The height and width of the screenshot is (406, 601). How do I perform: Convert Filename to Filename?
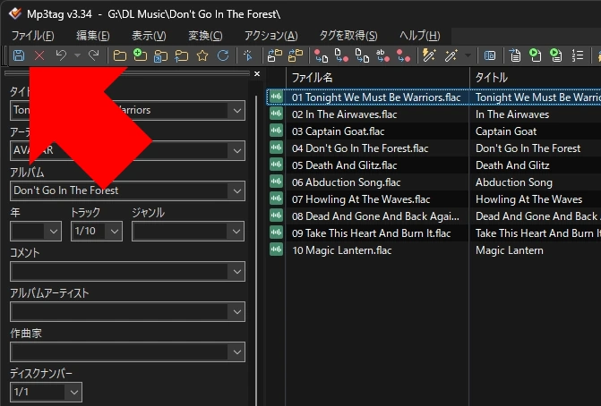point(362,55)
